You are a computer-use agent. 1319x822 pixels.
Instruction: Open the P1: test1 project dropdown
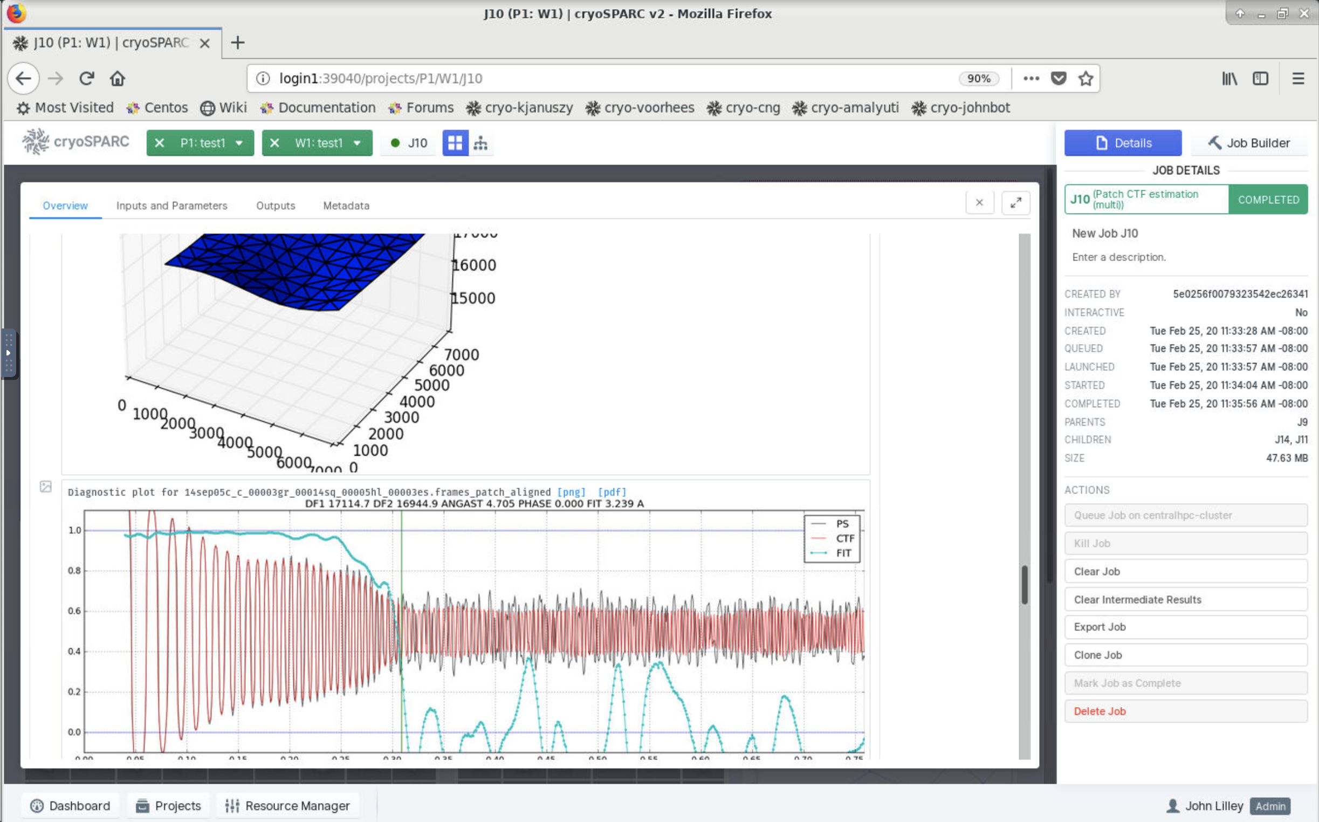[x=239, y=142]
